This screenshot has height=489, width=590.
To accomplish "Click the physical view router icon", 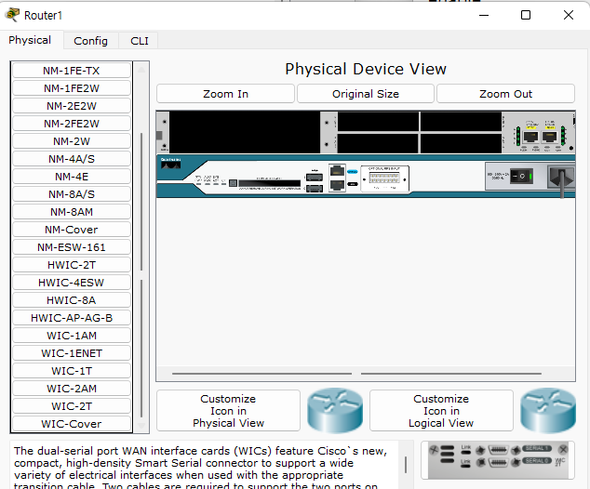I will click(335, 411).
